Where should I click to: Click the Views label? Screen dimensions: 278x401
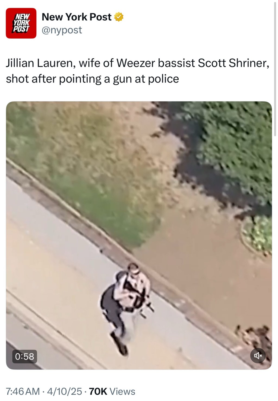122,391
